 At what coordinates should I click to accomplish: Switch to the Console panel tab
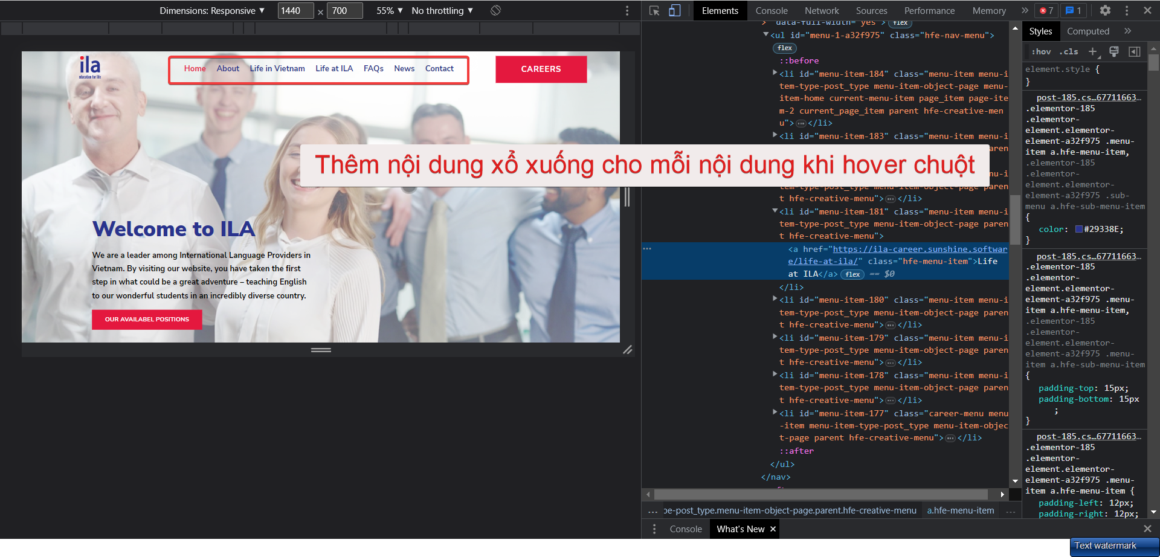point(772,10)
